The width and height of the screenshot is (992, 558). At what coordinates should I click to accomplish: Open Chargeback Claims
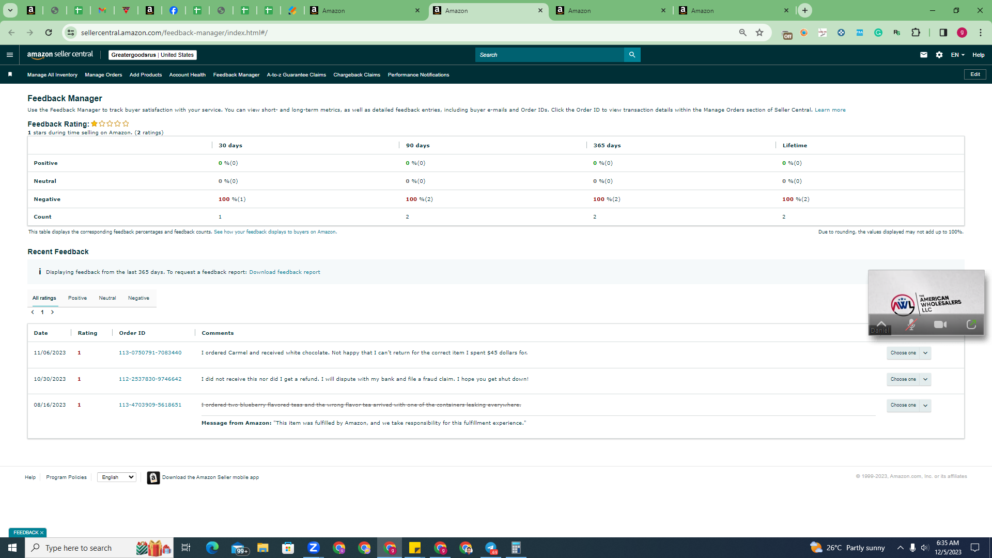pyautogui.click(x=357, y=75)
